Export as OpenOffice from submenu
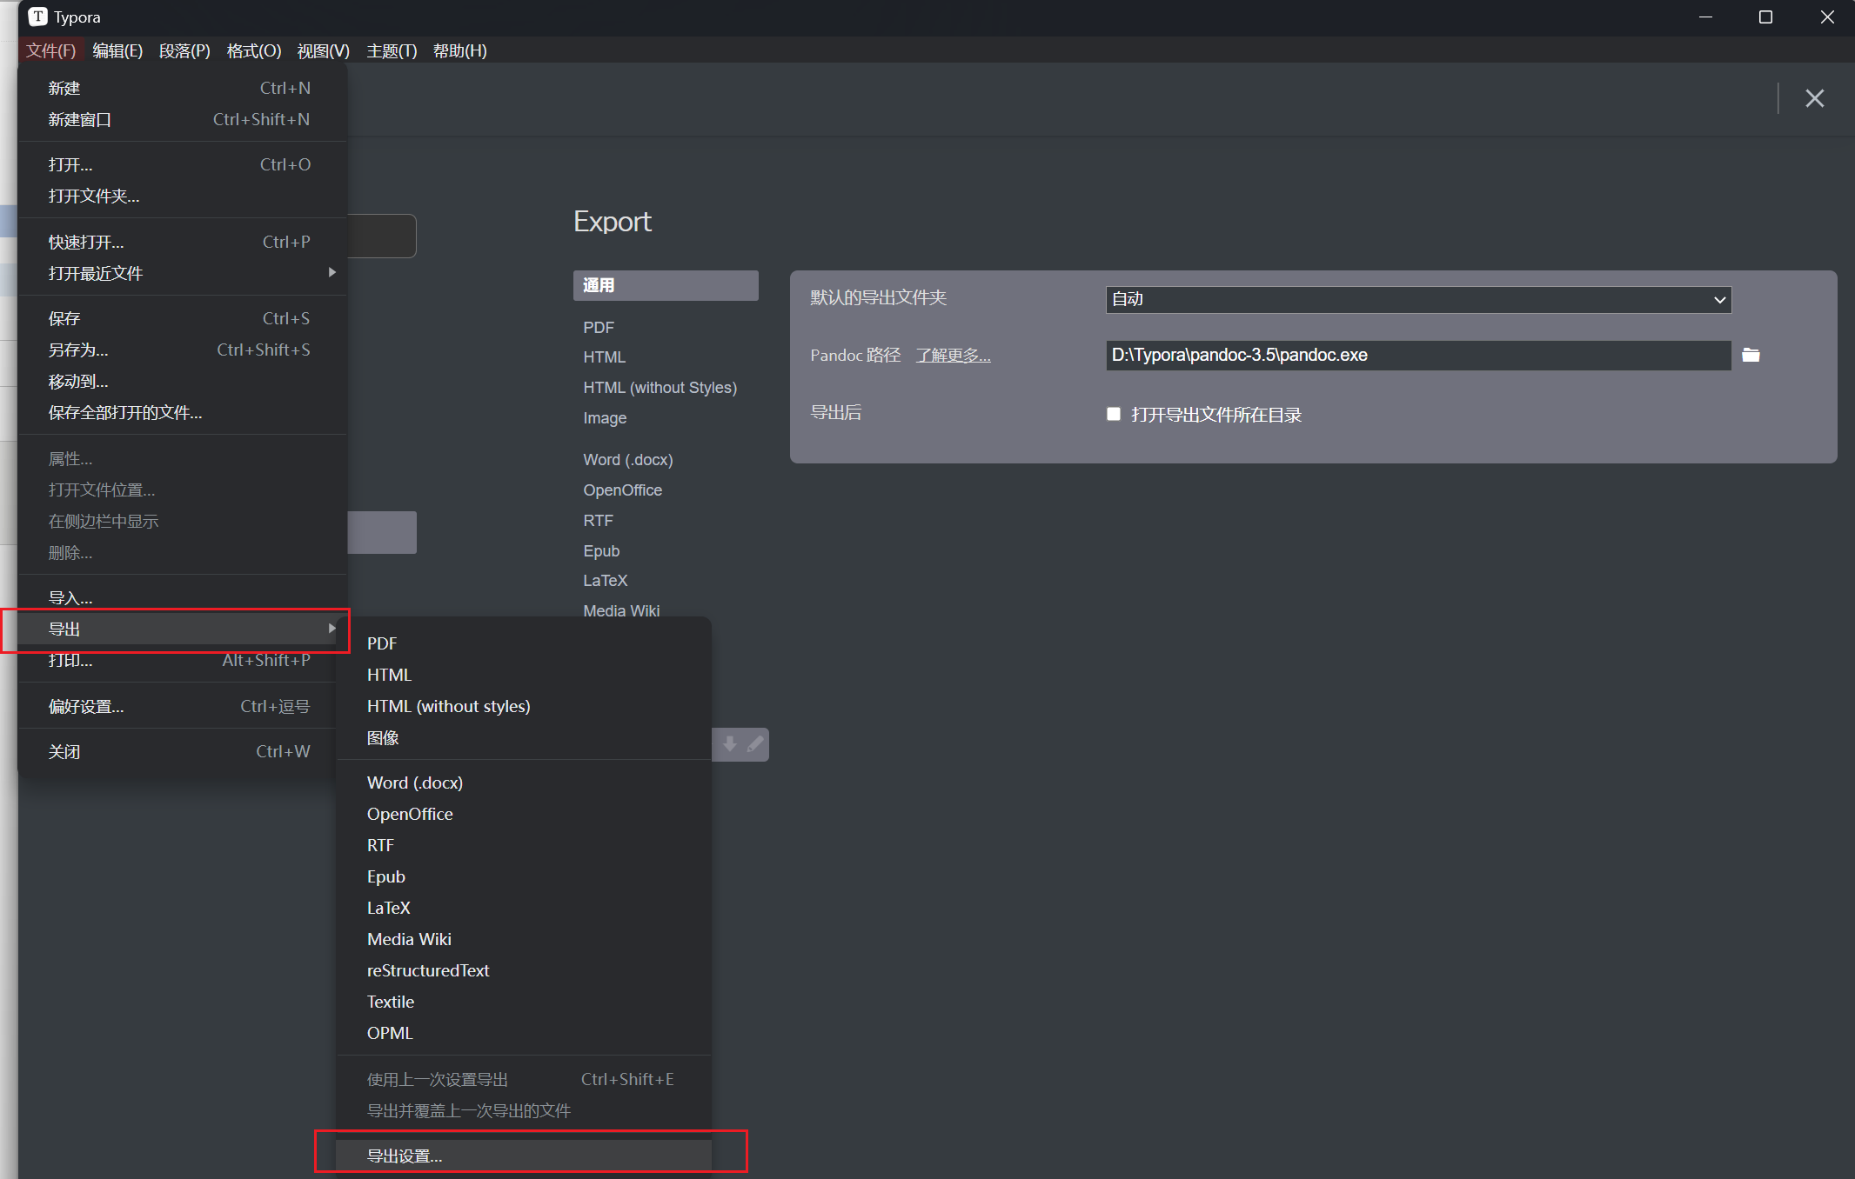The image size is (1855, 1179). click(x=524, y=814)
